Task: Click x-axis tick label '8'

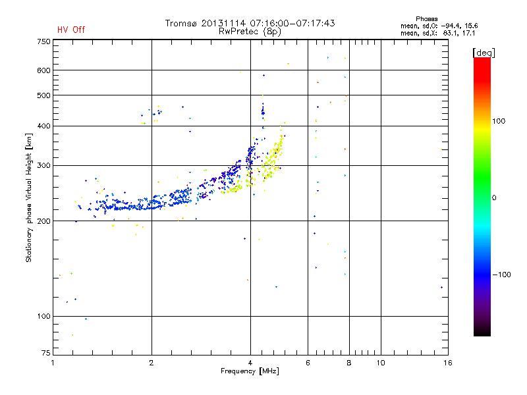Action: point(349,363)
